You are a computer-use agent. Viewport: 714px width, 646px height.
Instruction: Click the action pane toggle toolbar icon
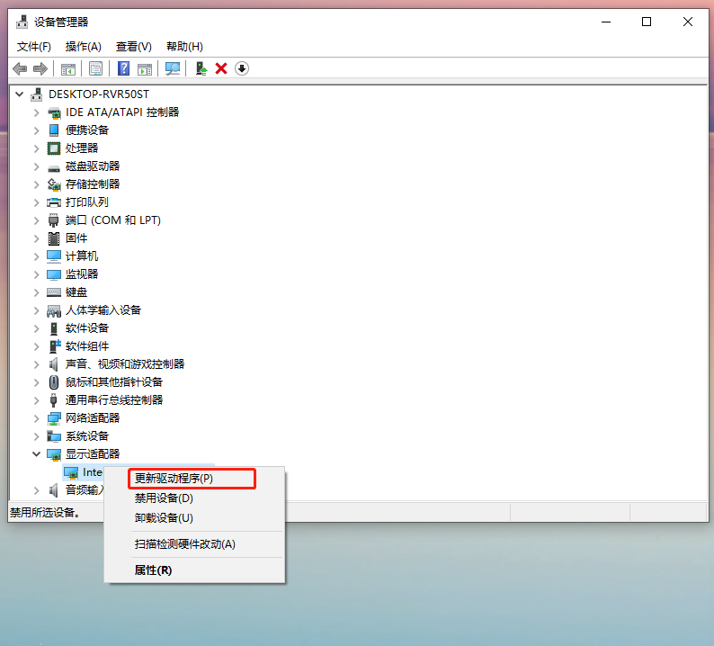point(145,69)
